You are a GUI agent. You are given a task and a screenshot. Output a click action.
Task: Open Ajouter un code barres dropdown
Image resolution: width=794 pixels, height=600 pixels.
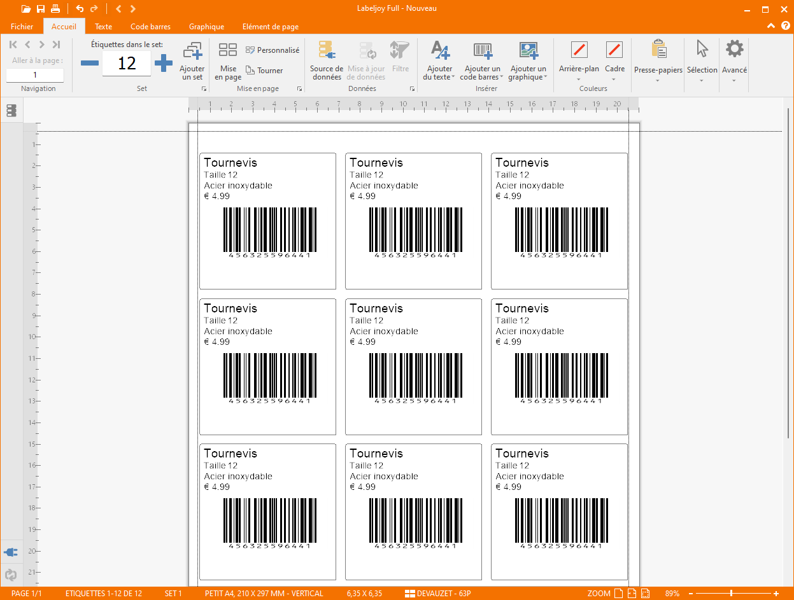[482, 62]
